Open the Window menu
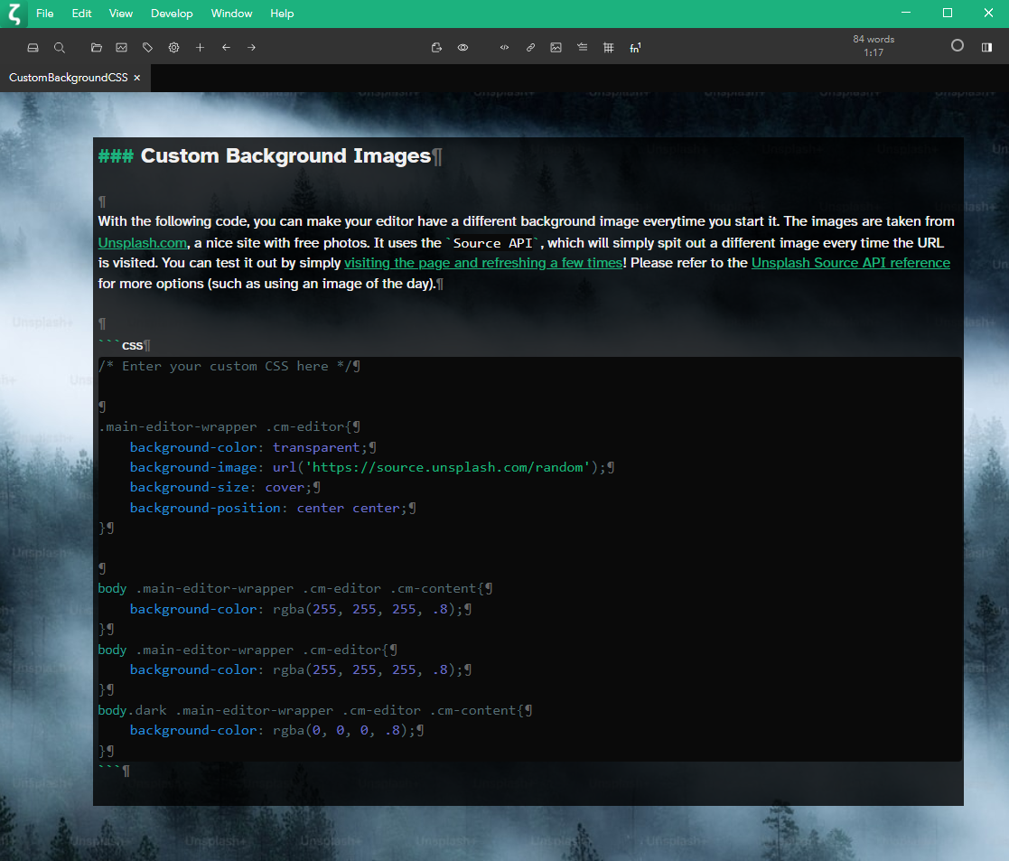The image size is (1009, 861). coord(231,14)
